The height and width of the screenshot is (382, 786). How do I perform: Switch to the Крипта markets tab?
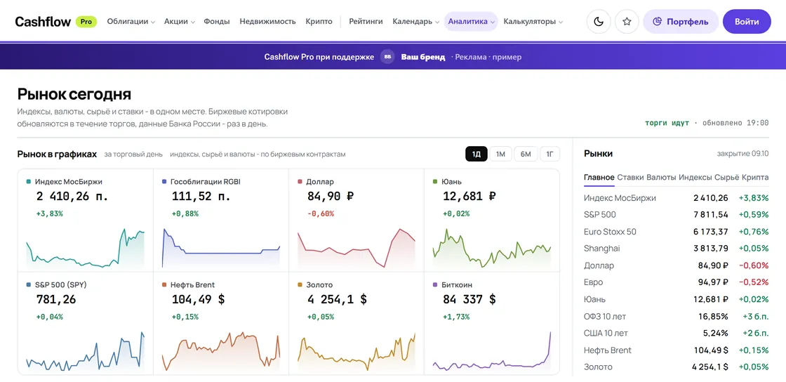click(x=755, y=178)
